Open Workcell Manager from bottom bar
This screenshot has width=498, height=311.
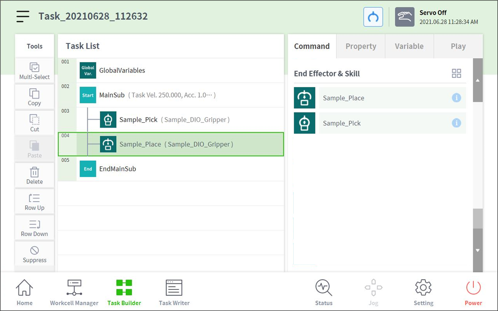tap(74, 292)
